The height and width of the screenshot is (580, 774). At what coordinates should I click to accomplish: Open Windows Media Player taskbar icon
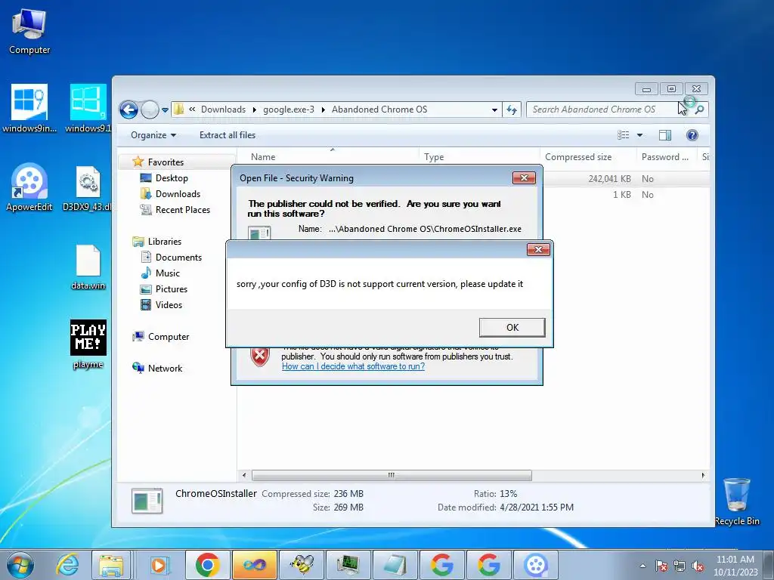coord(159,565)
